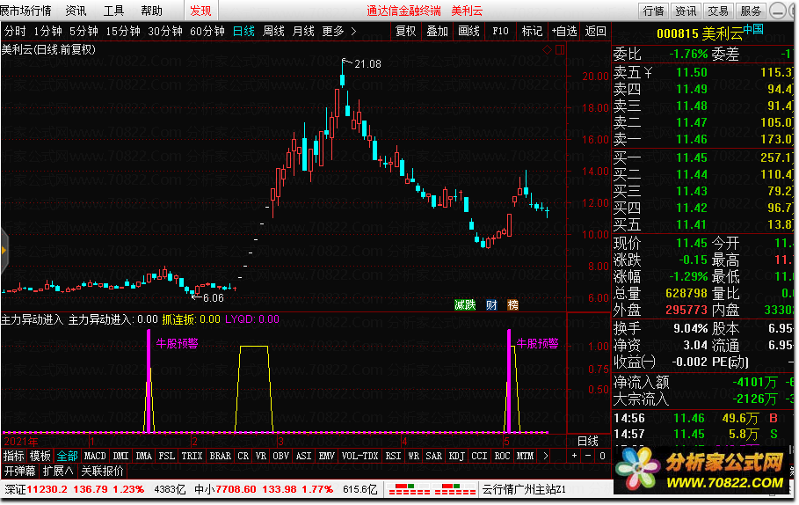Select the MACD indicator
This screenshot has height=505, width=799.
click(x=95, y=456)
